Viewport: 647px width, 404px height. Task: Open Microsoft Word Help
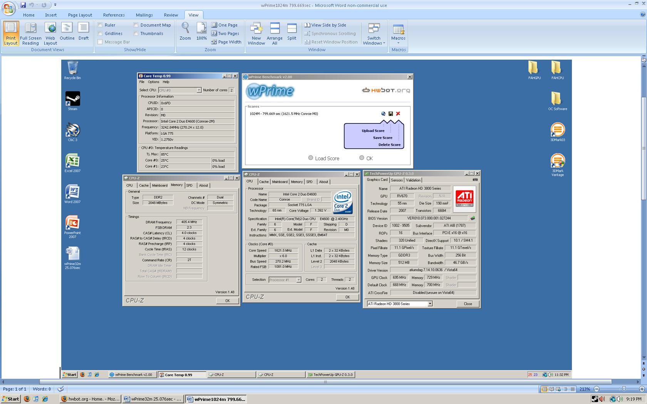(x=642, y=15)
